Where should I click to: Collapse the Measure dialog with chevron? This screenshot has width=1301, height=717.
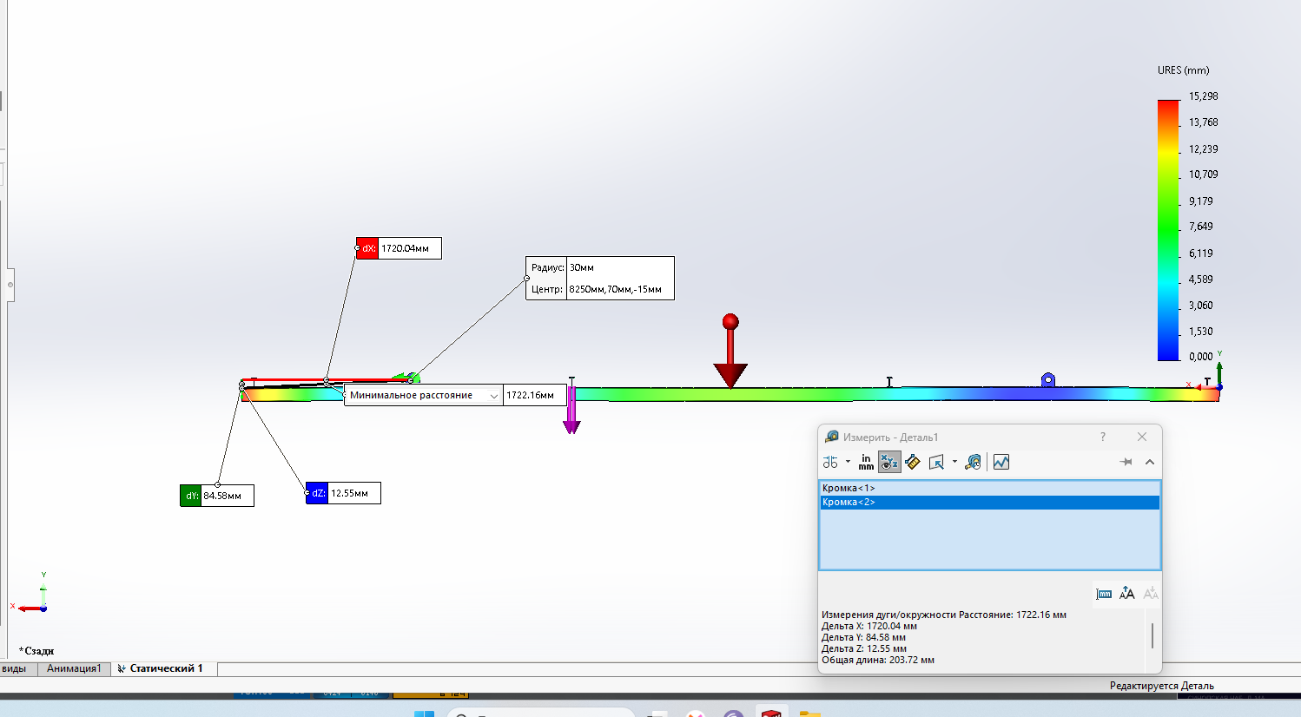click(1150, 462)
